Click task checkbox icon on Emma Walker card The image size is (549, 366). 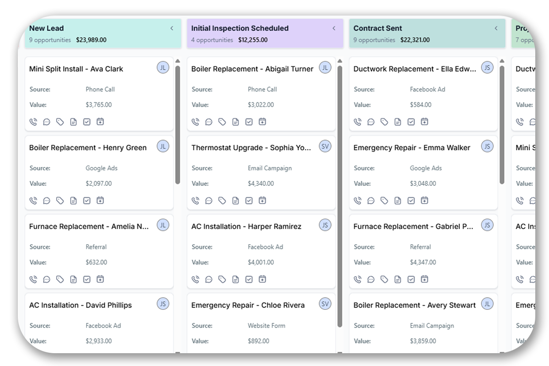[411, 200]
